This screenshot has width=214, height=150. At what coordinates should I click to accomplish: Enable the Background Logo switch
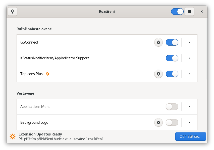[172, 122]
